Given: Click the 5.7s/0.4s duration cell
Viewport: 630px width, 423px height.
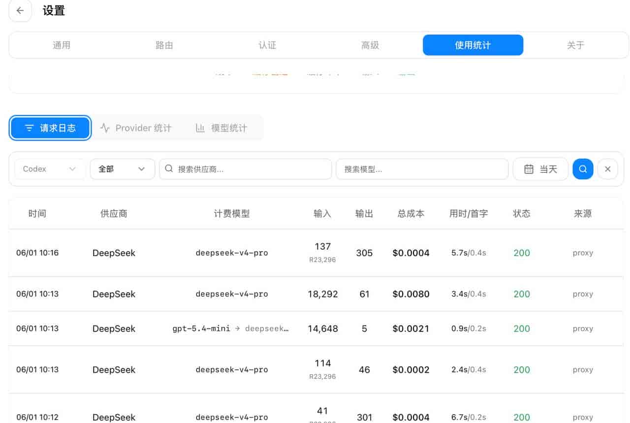Looking at the screenshot, I should pos(469,253).
